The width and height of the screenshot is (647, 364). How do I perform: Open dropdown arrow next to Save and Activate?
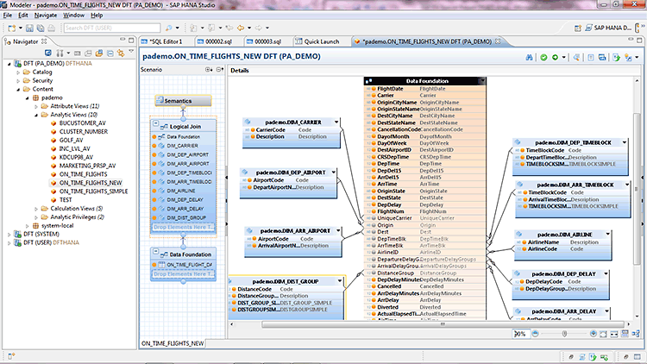tap(563, 58)
